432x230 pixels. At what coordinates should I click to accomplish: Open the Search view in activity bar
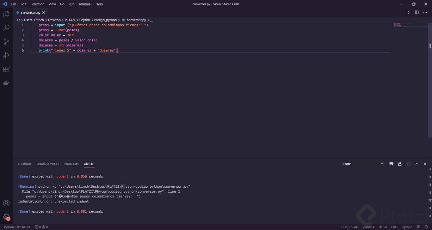point(6,28)
